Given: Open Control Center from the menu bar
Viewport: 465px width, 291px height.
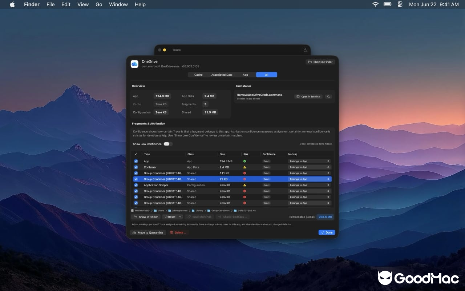Looking at the screenshot, I should (400, 4).
